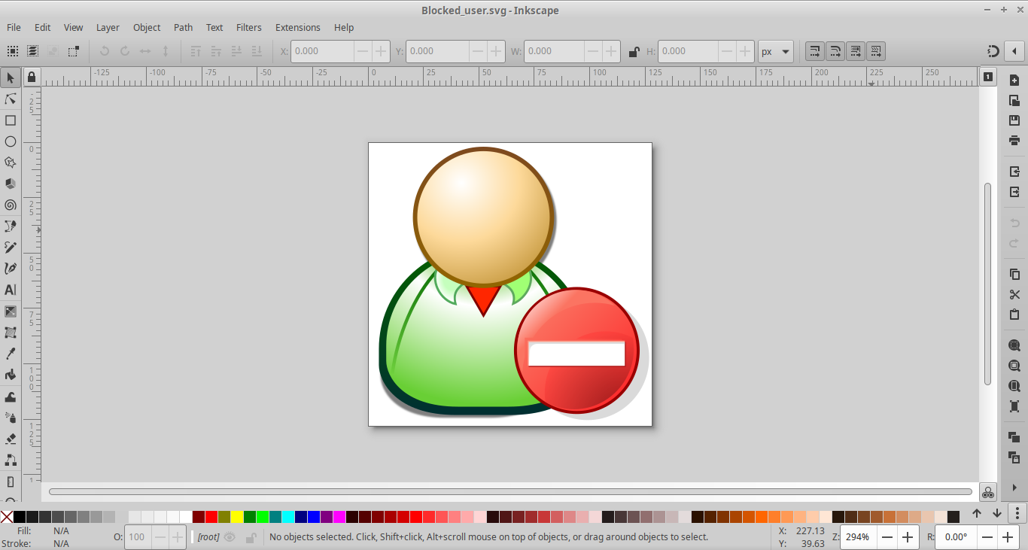Create a new document from command bar
The height and width of the screenshot is (550, 1028).
click(1014, 80)
